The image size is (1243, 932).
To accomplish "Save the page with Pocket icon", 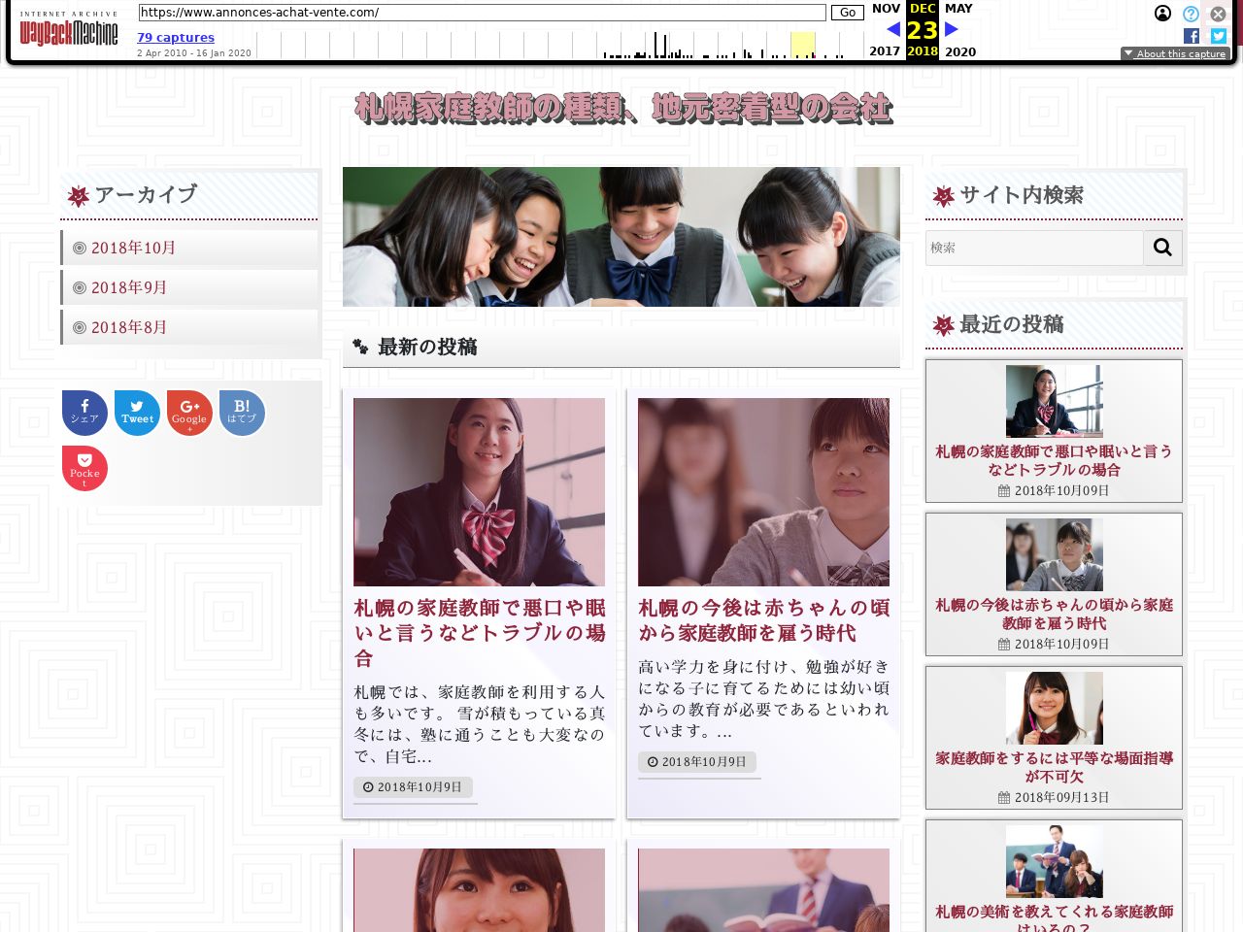I will [84, 468].
